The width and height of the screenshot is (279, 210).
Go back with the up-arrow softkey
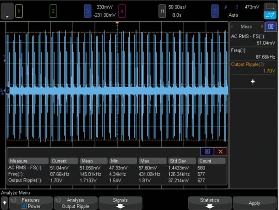tap(4, 203)
